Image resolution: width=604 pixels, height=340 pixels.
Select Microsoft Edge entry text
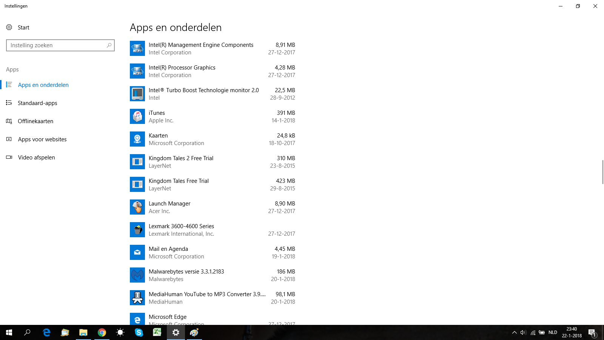click(168, 317)
